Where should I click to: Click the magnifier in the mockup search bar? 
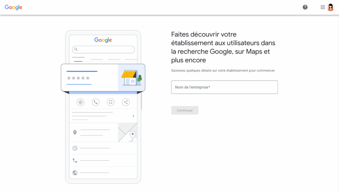[76, 49]
